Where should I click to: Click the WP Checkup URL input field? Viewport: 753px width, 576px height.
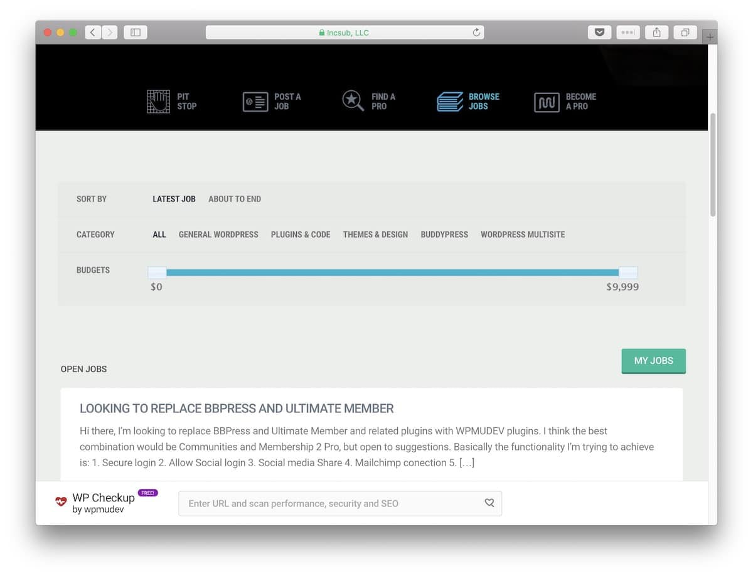[340, 503]
